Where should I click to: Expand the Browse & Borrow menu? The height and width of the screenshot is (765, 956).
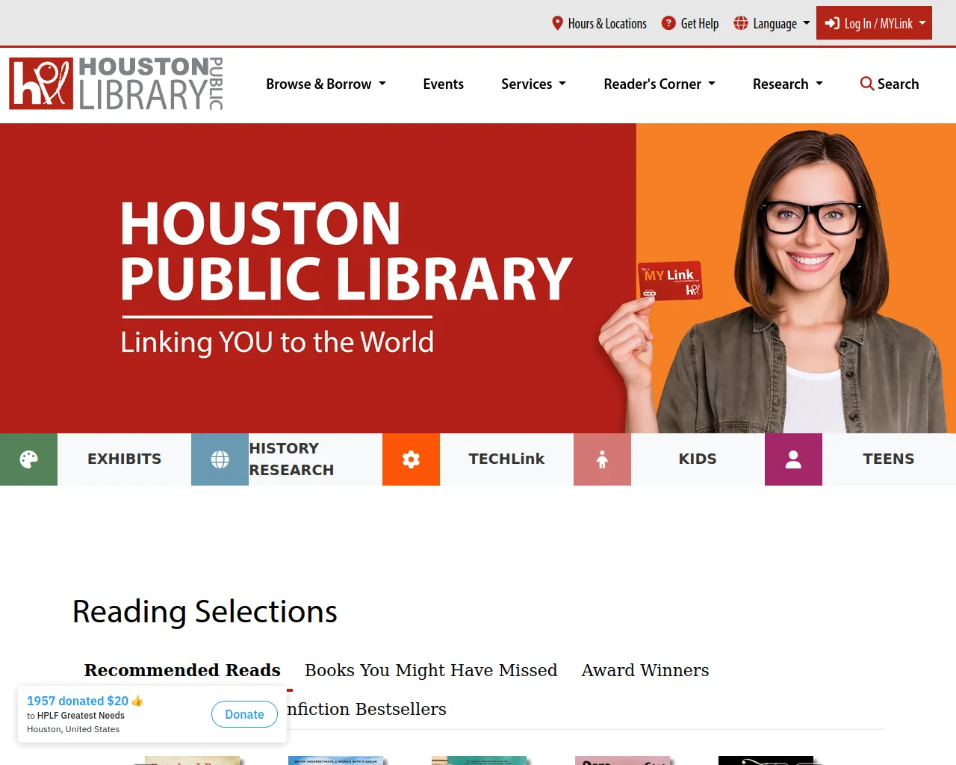pos(326,84)
